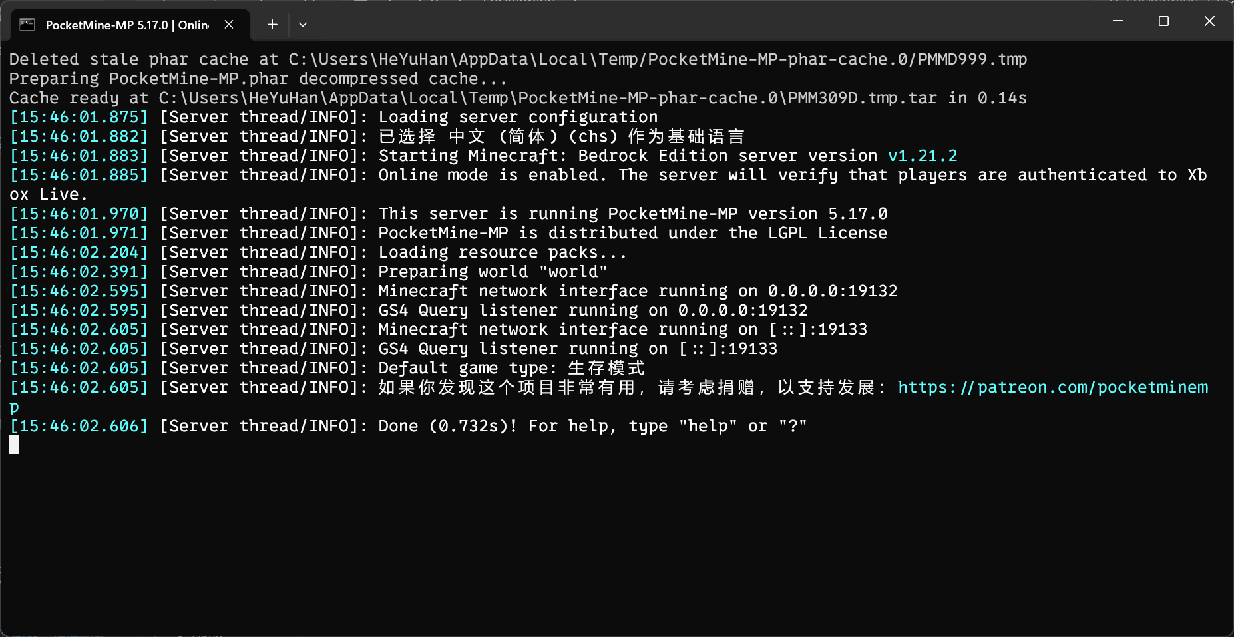Click the blinking cursor block at the prompt

tap(15, 445)
